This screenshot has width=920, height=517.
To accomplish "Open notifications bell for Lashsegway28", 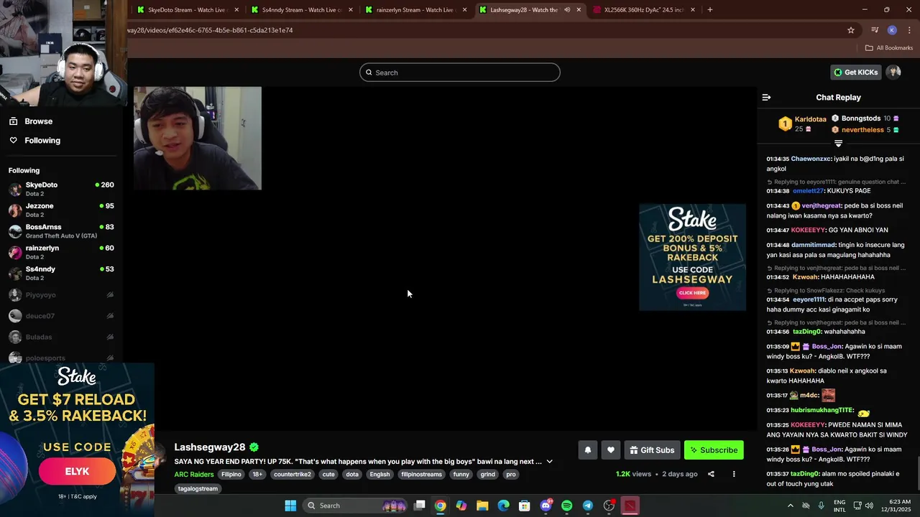I will point(587,450).
